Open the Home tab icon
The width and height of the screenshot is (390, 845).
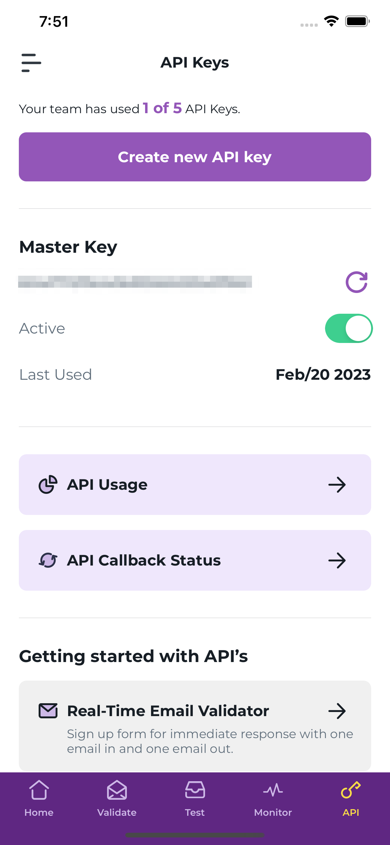[39, 790]
